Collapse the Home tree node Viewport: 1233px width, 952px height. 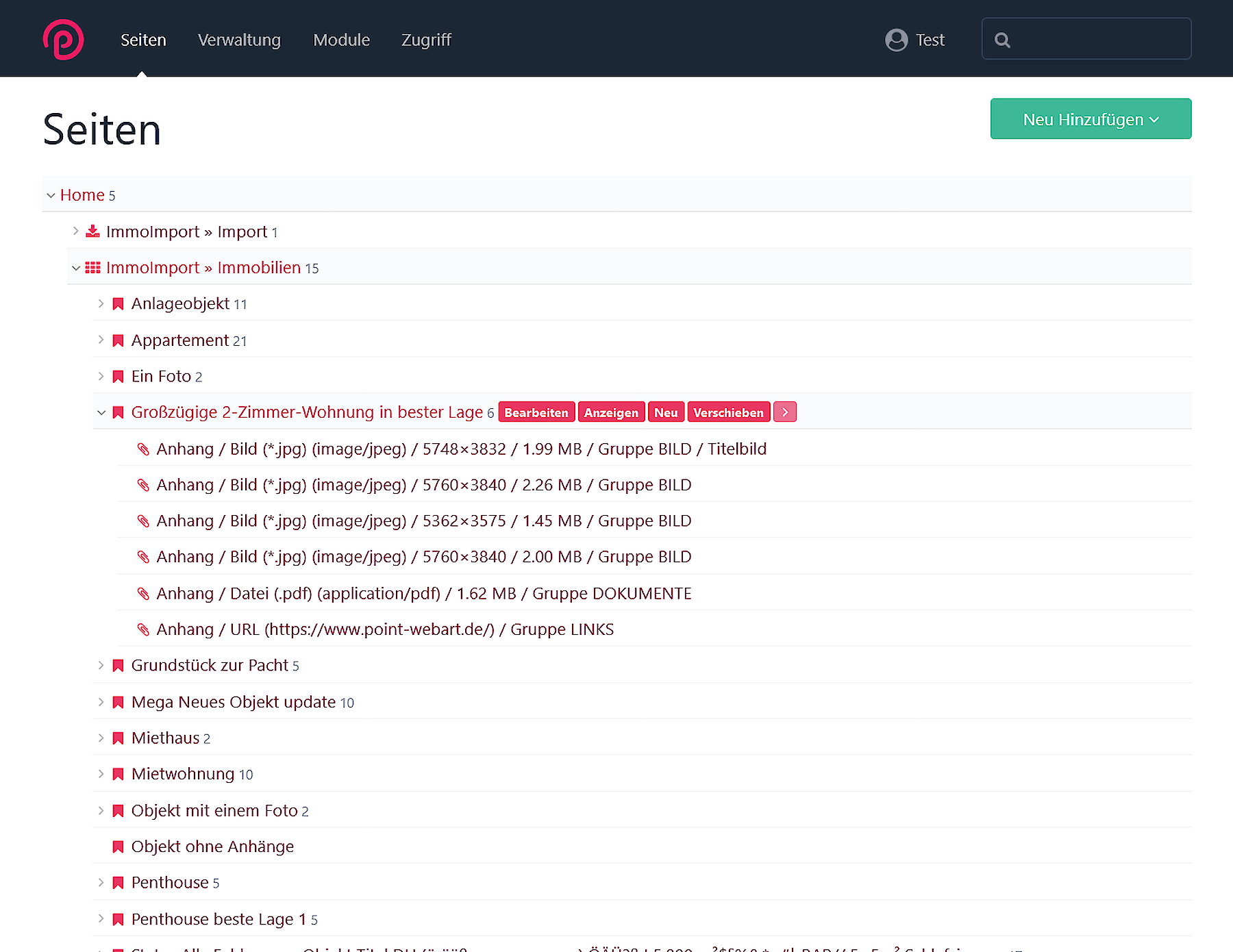tap(51, 196)
